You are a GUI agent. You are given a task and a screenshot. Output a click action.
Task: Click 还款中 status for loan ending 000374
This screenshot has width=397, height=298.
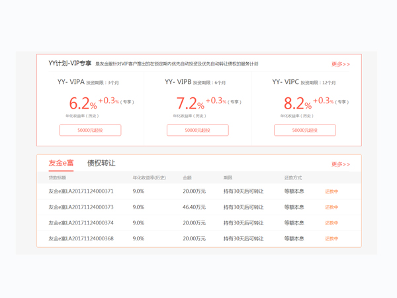click(331, 223)
